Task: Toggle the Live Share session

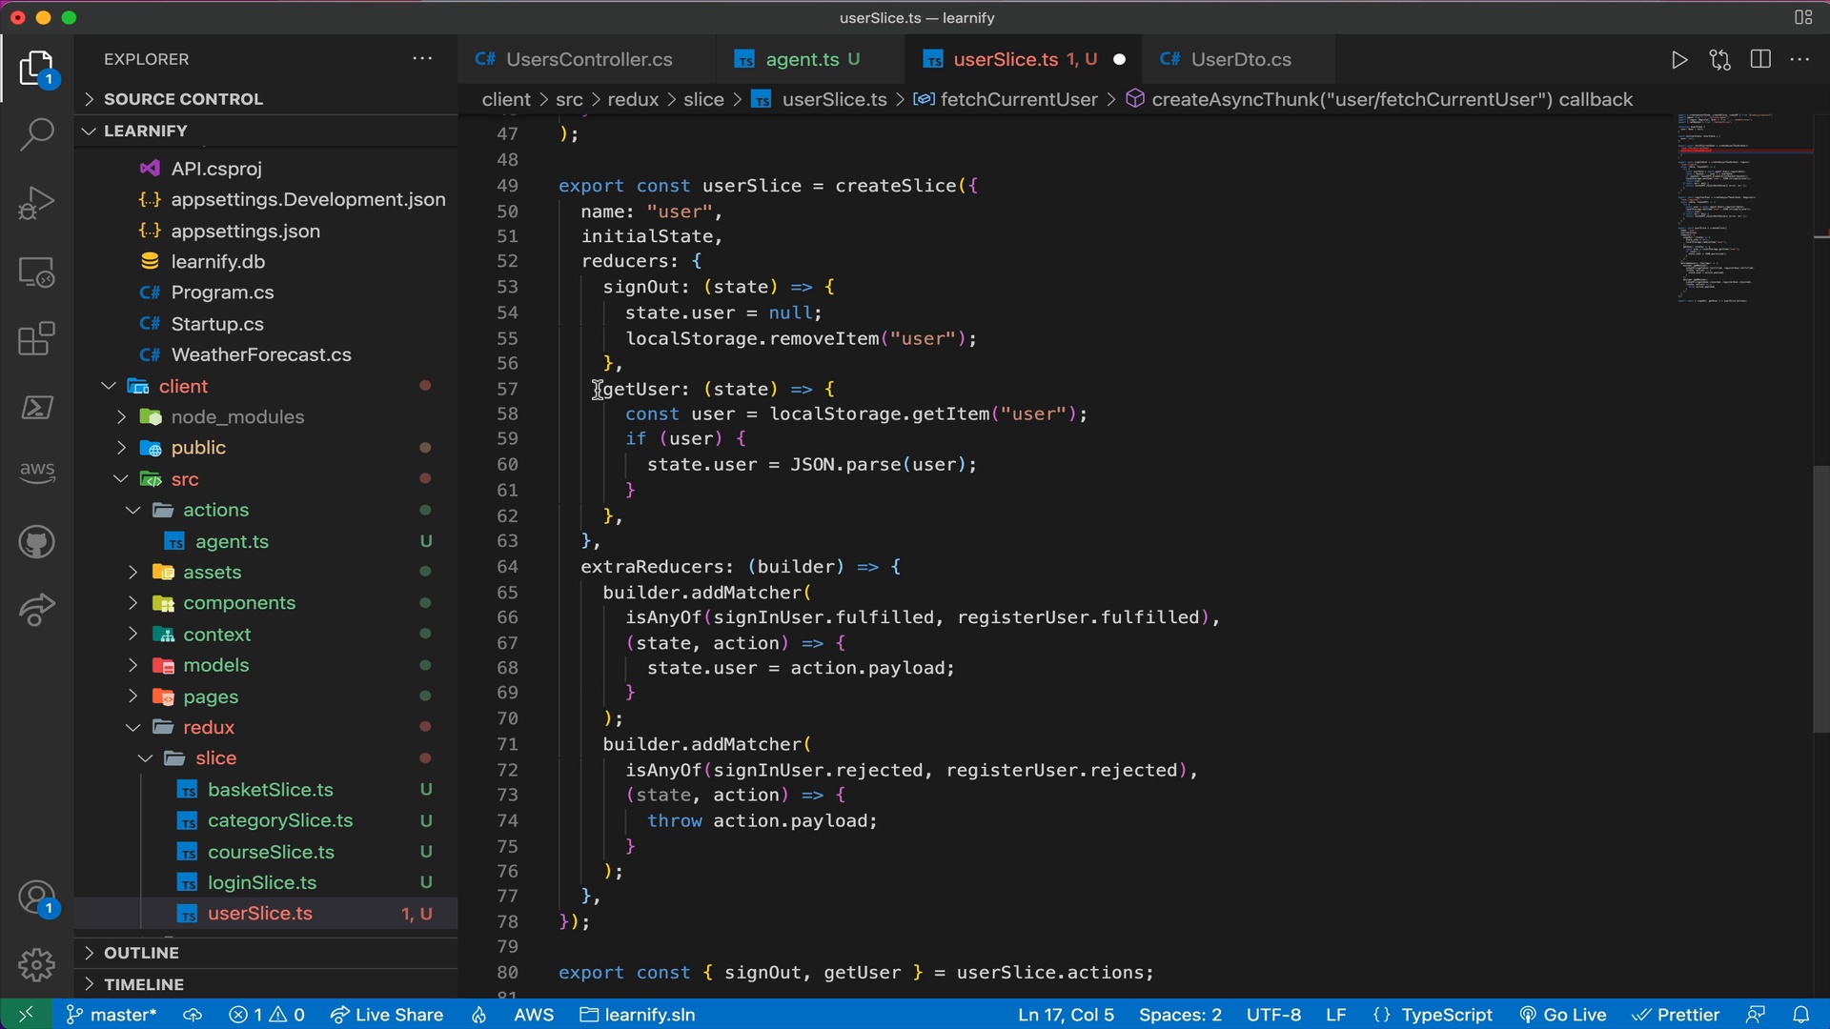Action: (399, 1014)
